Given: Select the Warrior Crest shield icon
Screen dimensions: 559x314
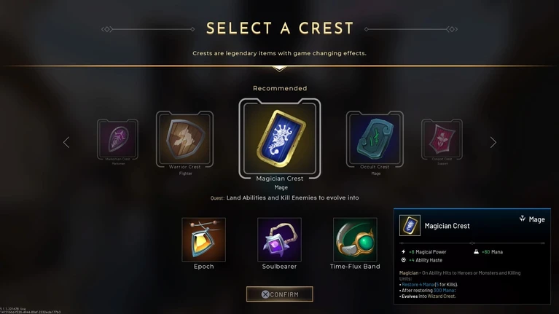Looking at the screenshot, I should (184, 139).
